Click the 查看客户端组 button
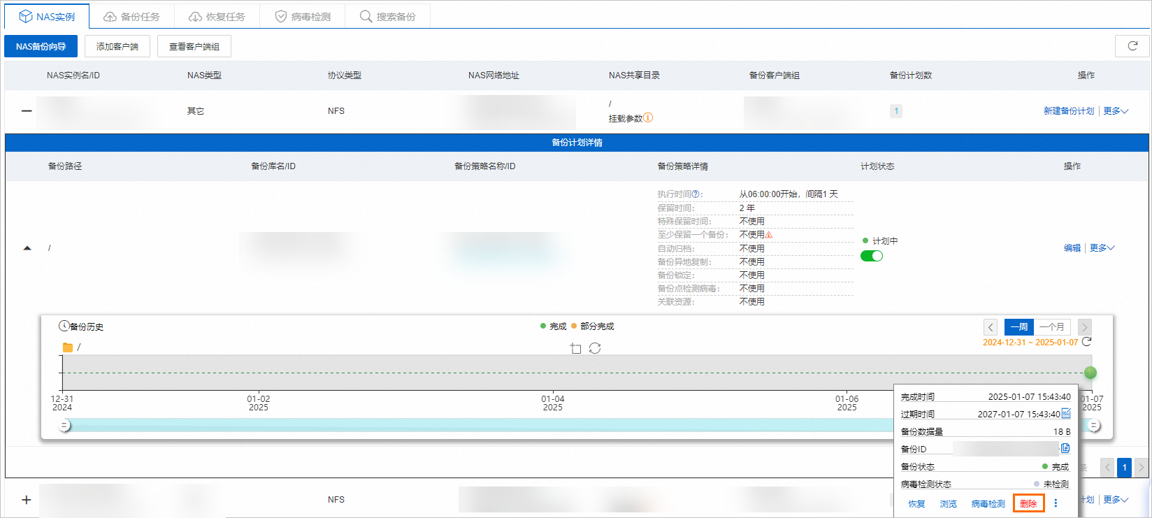This screenshot has width=1152, height=518. click(194, 46)
